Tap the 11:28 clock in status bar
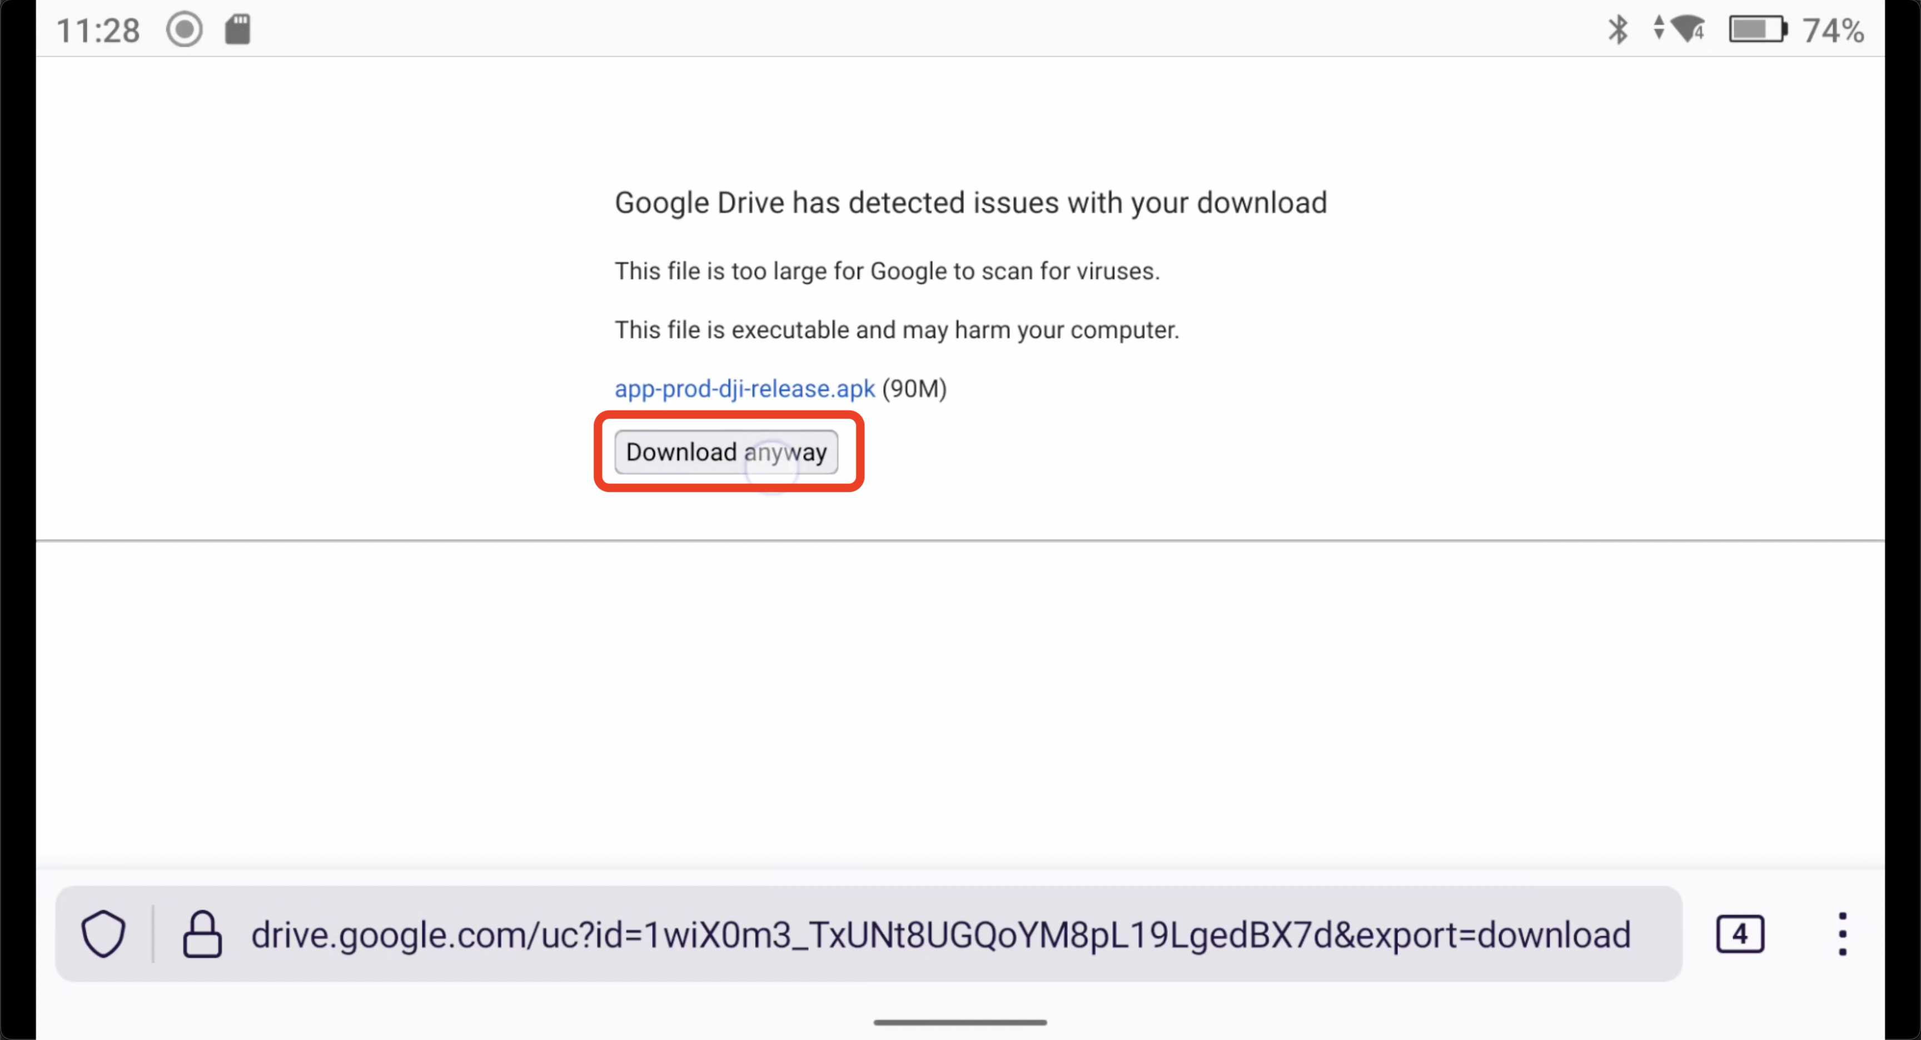 coord(98,31)
